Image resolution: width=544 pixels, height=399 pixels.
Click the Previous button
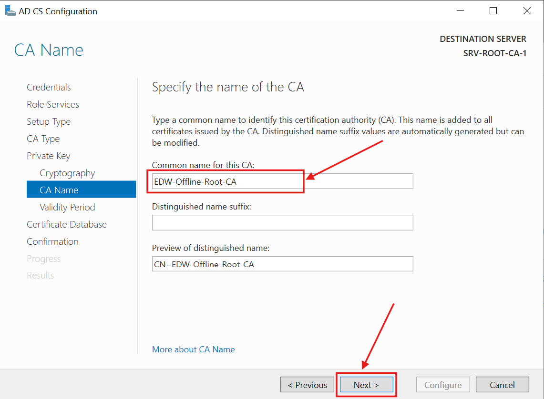coord(307,384)
